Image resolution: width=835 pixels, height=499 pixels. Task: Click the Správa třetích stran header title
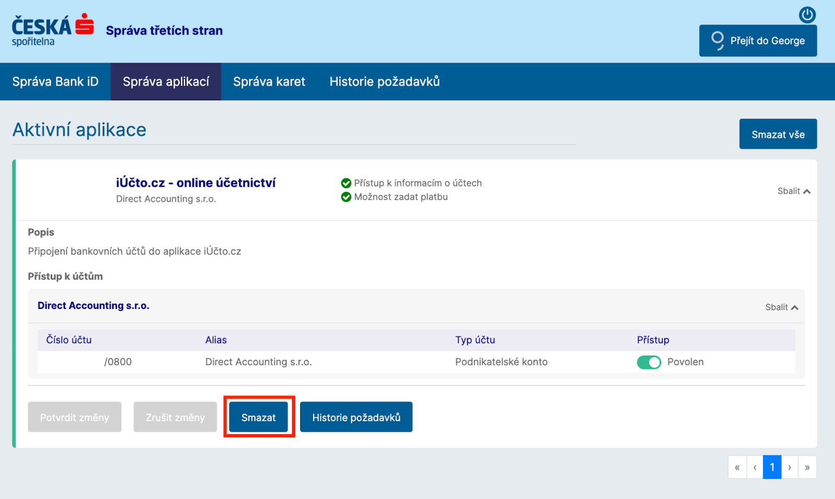click(164, 31)
